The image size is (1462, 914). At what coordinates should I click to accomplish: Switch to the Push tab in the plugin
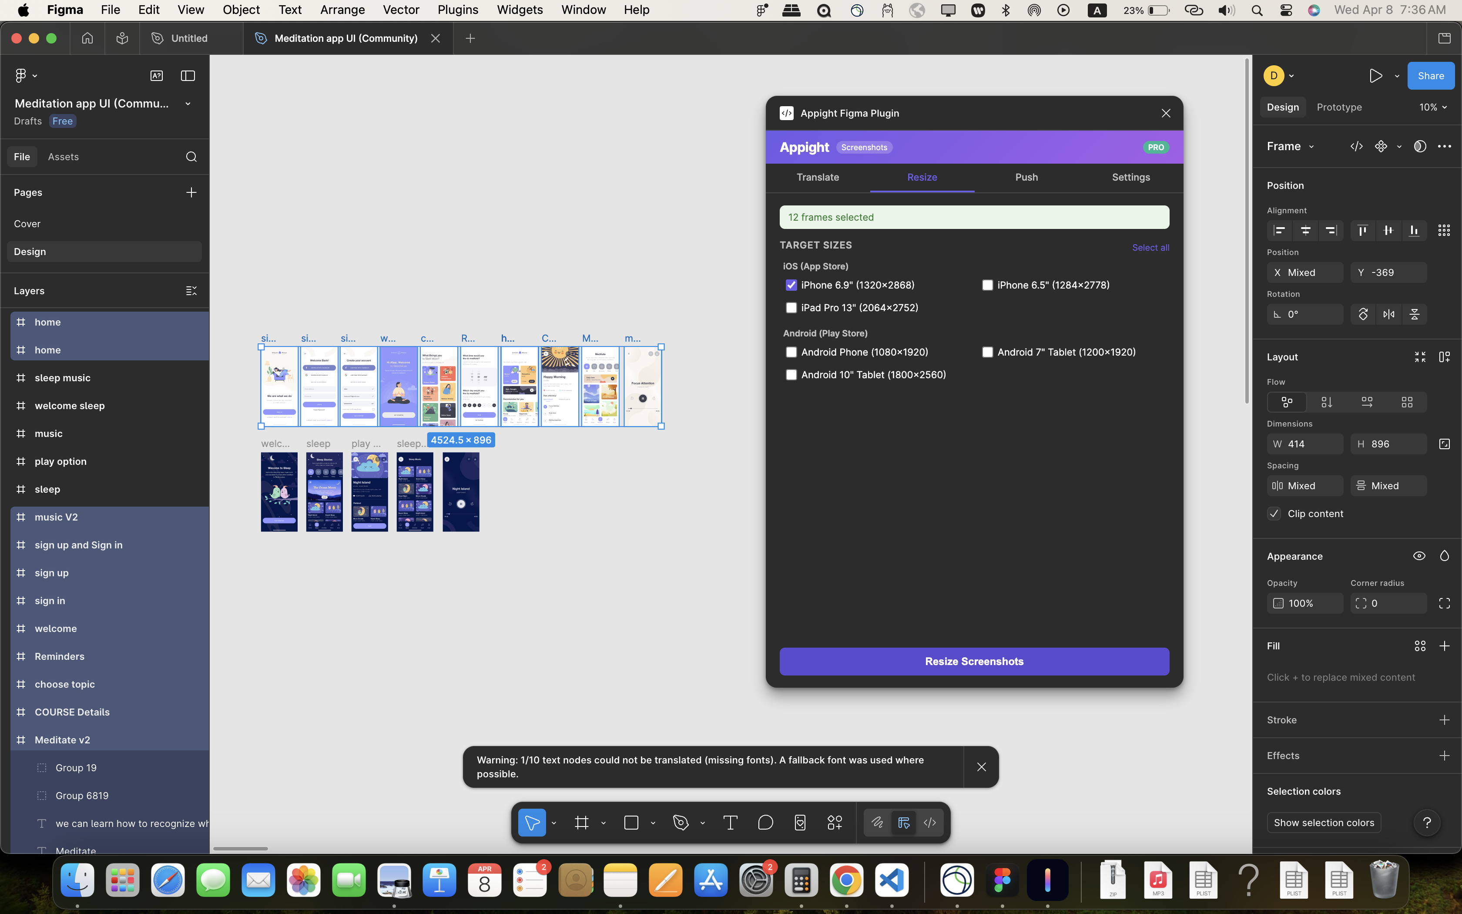(x=1026, y=177)
